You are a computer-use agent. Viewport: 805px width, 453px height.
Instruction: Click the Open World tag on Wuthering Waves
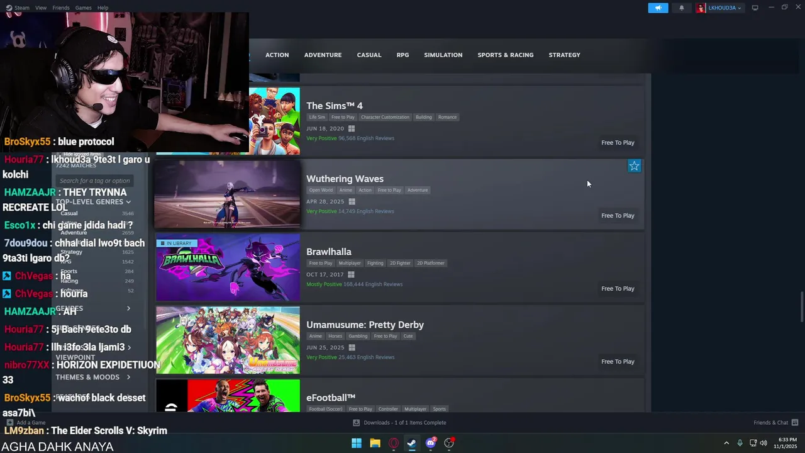[321, 190]
